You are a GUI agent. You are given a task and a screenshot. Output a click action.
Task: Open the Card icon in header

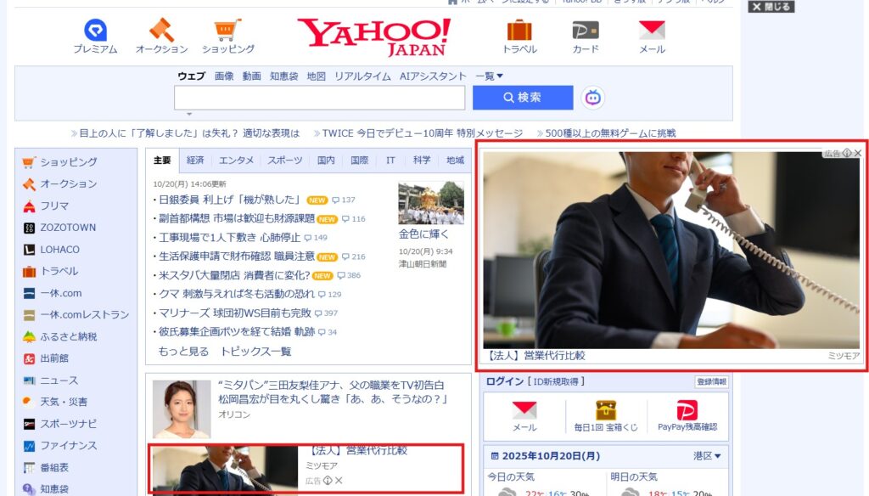586,31
